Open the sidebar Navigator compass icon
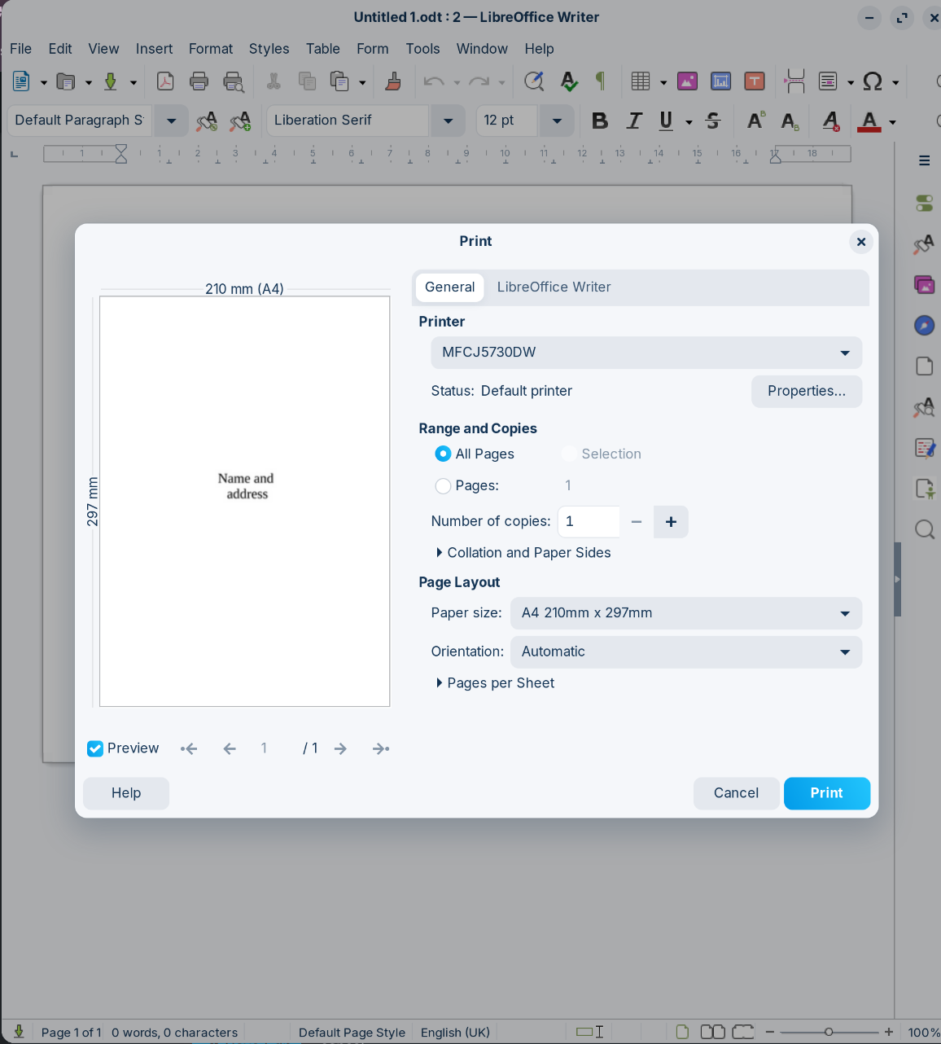This screenshot has width=941, height=1044. 924,326
